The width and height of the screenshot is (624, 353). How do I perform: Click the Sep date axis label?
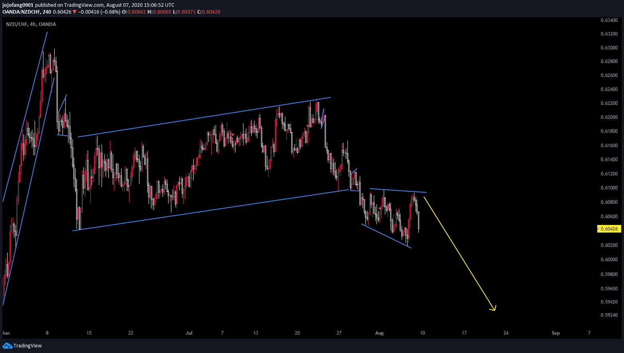point(555,333)
